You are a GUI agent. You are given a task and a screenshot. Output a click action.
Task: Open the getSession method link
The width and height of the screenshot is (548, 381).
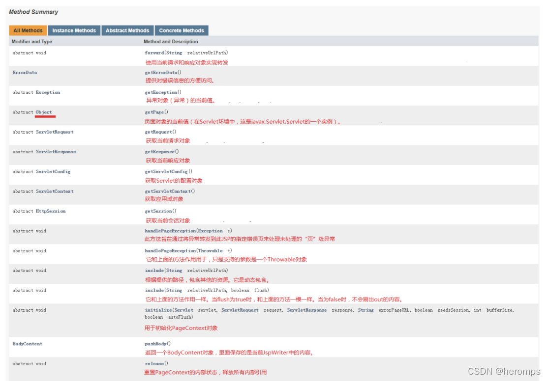coord(158,212)
